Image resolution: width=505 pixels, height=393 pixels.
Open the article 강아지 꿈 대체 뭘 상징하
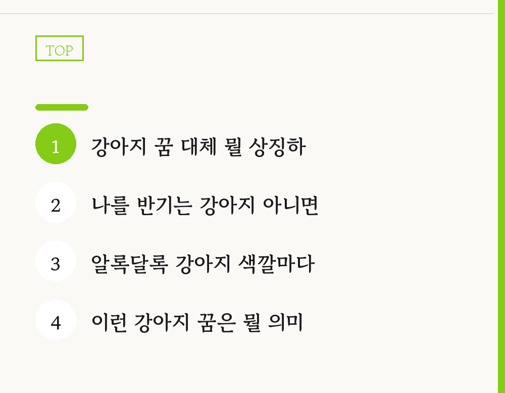pyautogui.click(x=198, y=147)
